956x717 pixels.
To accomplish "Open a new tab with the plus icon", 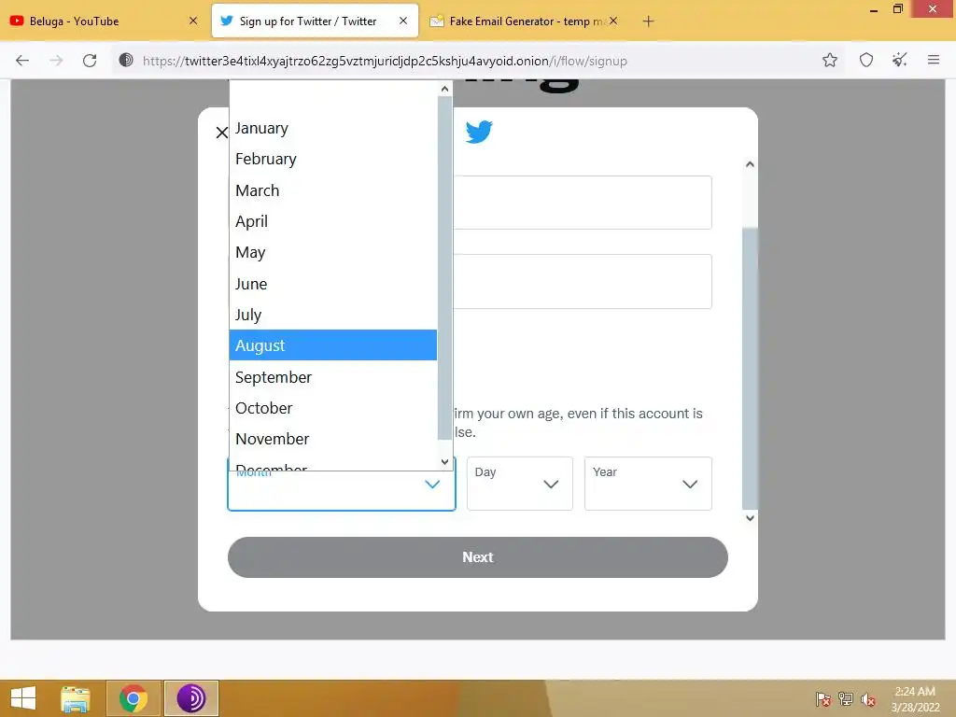I will click(x=648, y=21).
